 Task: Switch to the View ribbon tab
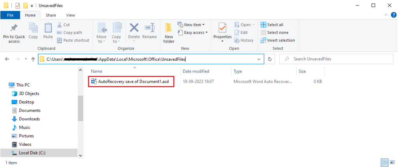[70, 15]
